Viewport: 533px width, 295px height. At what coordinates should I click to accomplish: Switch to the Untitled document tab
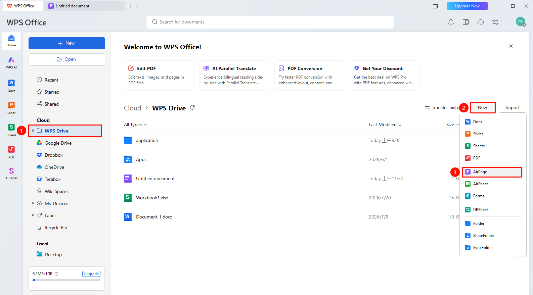[85, 6]
